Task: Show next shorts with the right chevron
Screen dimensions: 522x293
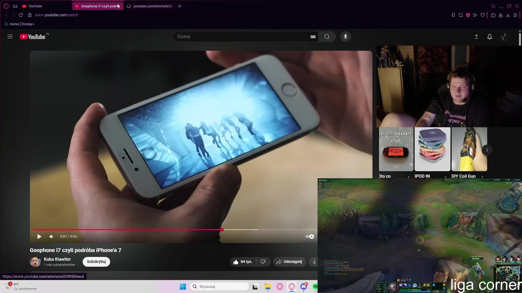Action: click(x=487, y=150)
